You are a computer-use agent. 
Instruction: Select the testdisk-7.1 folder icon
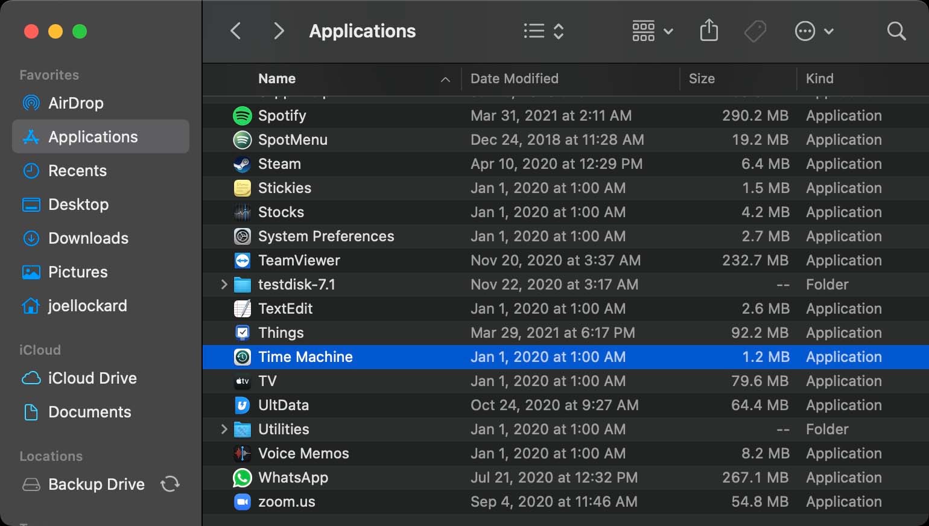point(242,284)
